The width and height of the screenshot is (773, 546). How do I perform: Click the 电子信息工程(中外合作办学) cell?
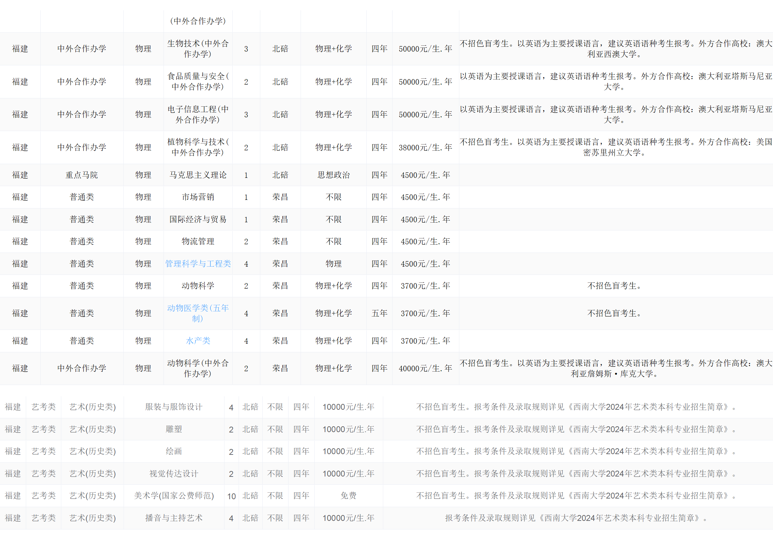click(198, 115)
